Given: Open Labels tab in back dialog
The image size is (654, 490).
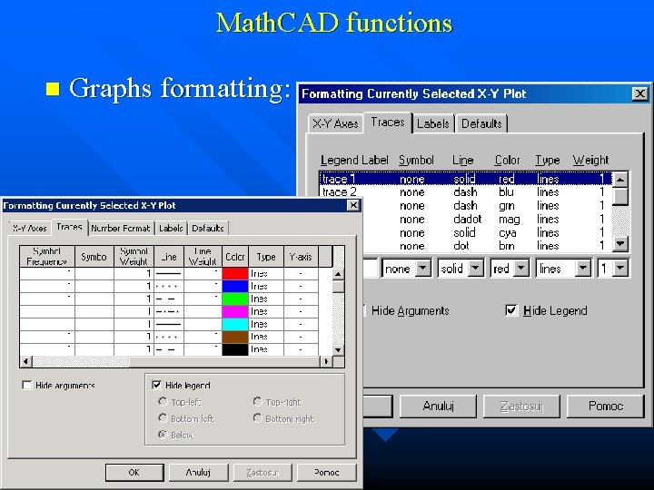Looking at the screenshot, I should pyautogui.click(x=433, y=123).
